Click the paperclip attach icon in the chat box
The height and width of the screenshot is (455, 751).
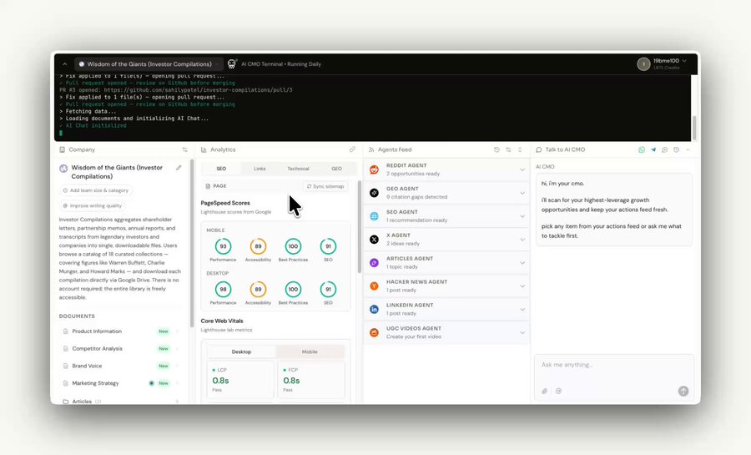[x=545, y=392]
